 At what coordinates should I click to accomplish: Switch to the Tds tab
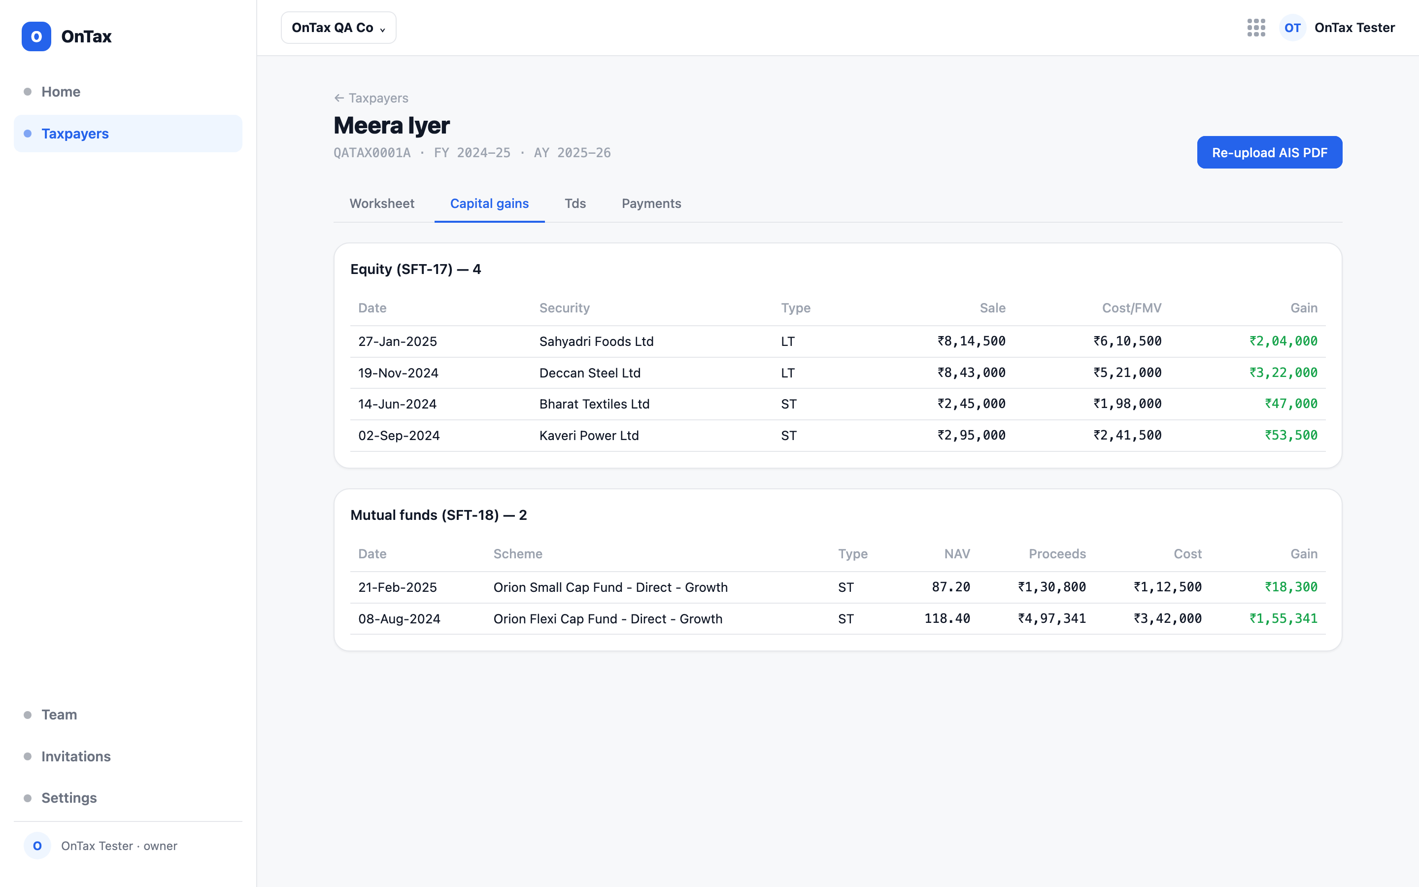[x=575, y=204]
